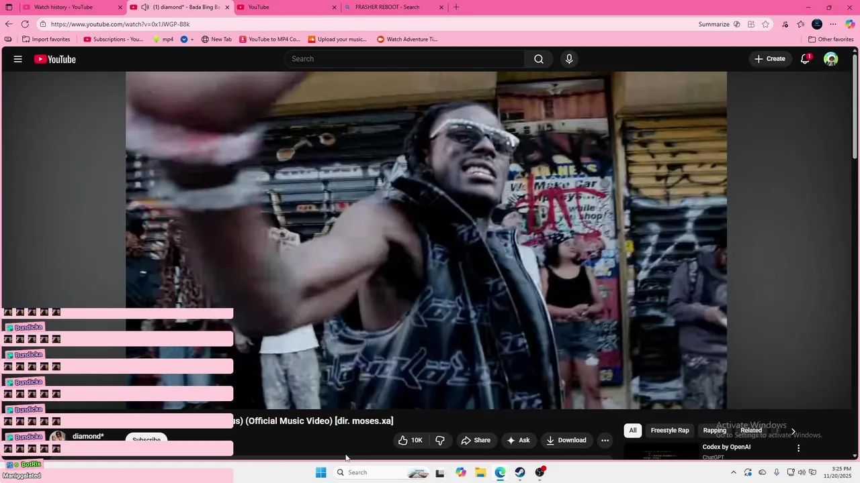
Task: Close the FRASHER REBOOT search tab
Action: click(x=441, y=7)
